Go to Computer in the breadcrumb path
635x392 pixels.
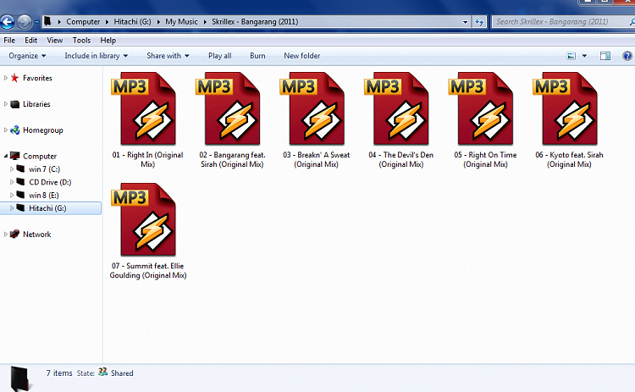point(83,21)
